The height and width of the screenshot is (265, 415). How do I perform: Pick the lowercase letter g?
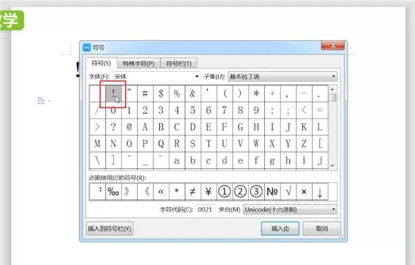(272, 161)
